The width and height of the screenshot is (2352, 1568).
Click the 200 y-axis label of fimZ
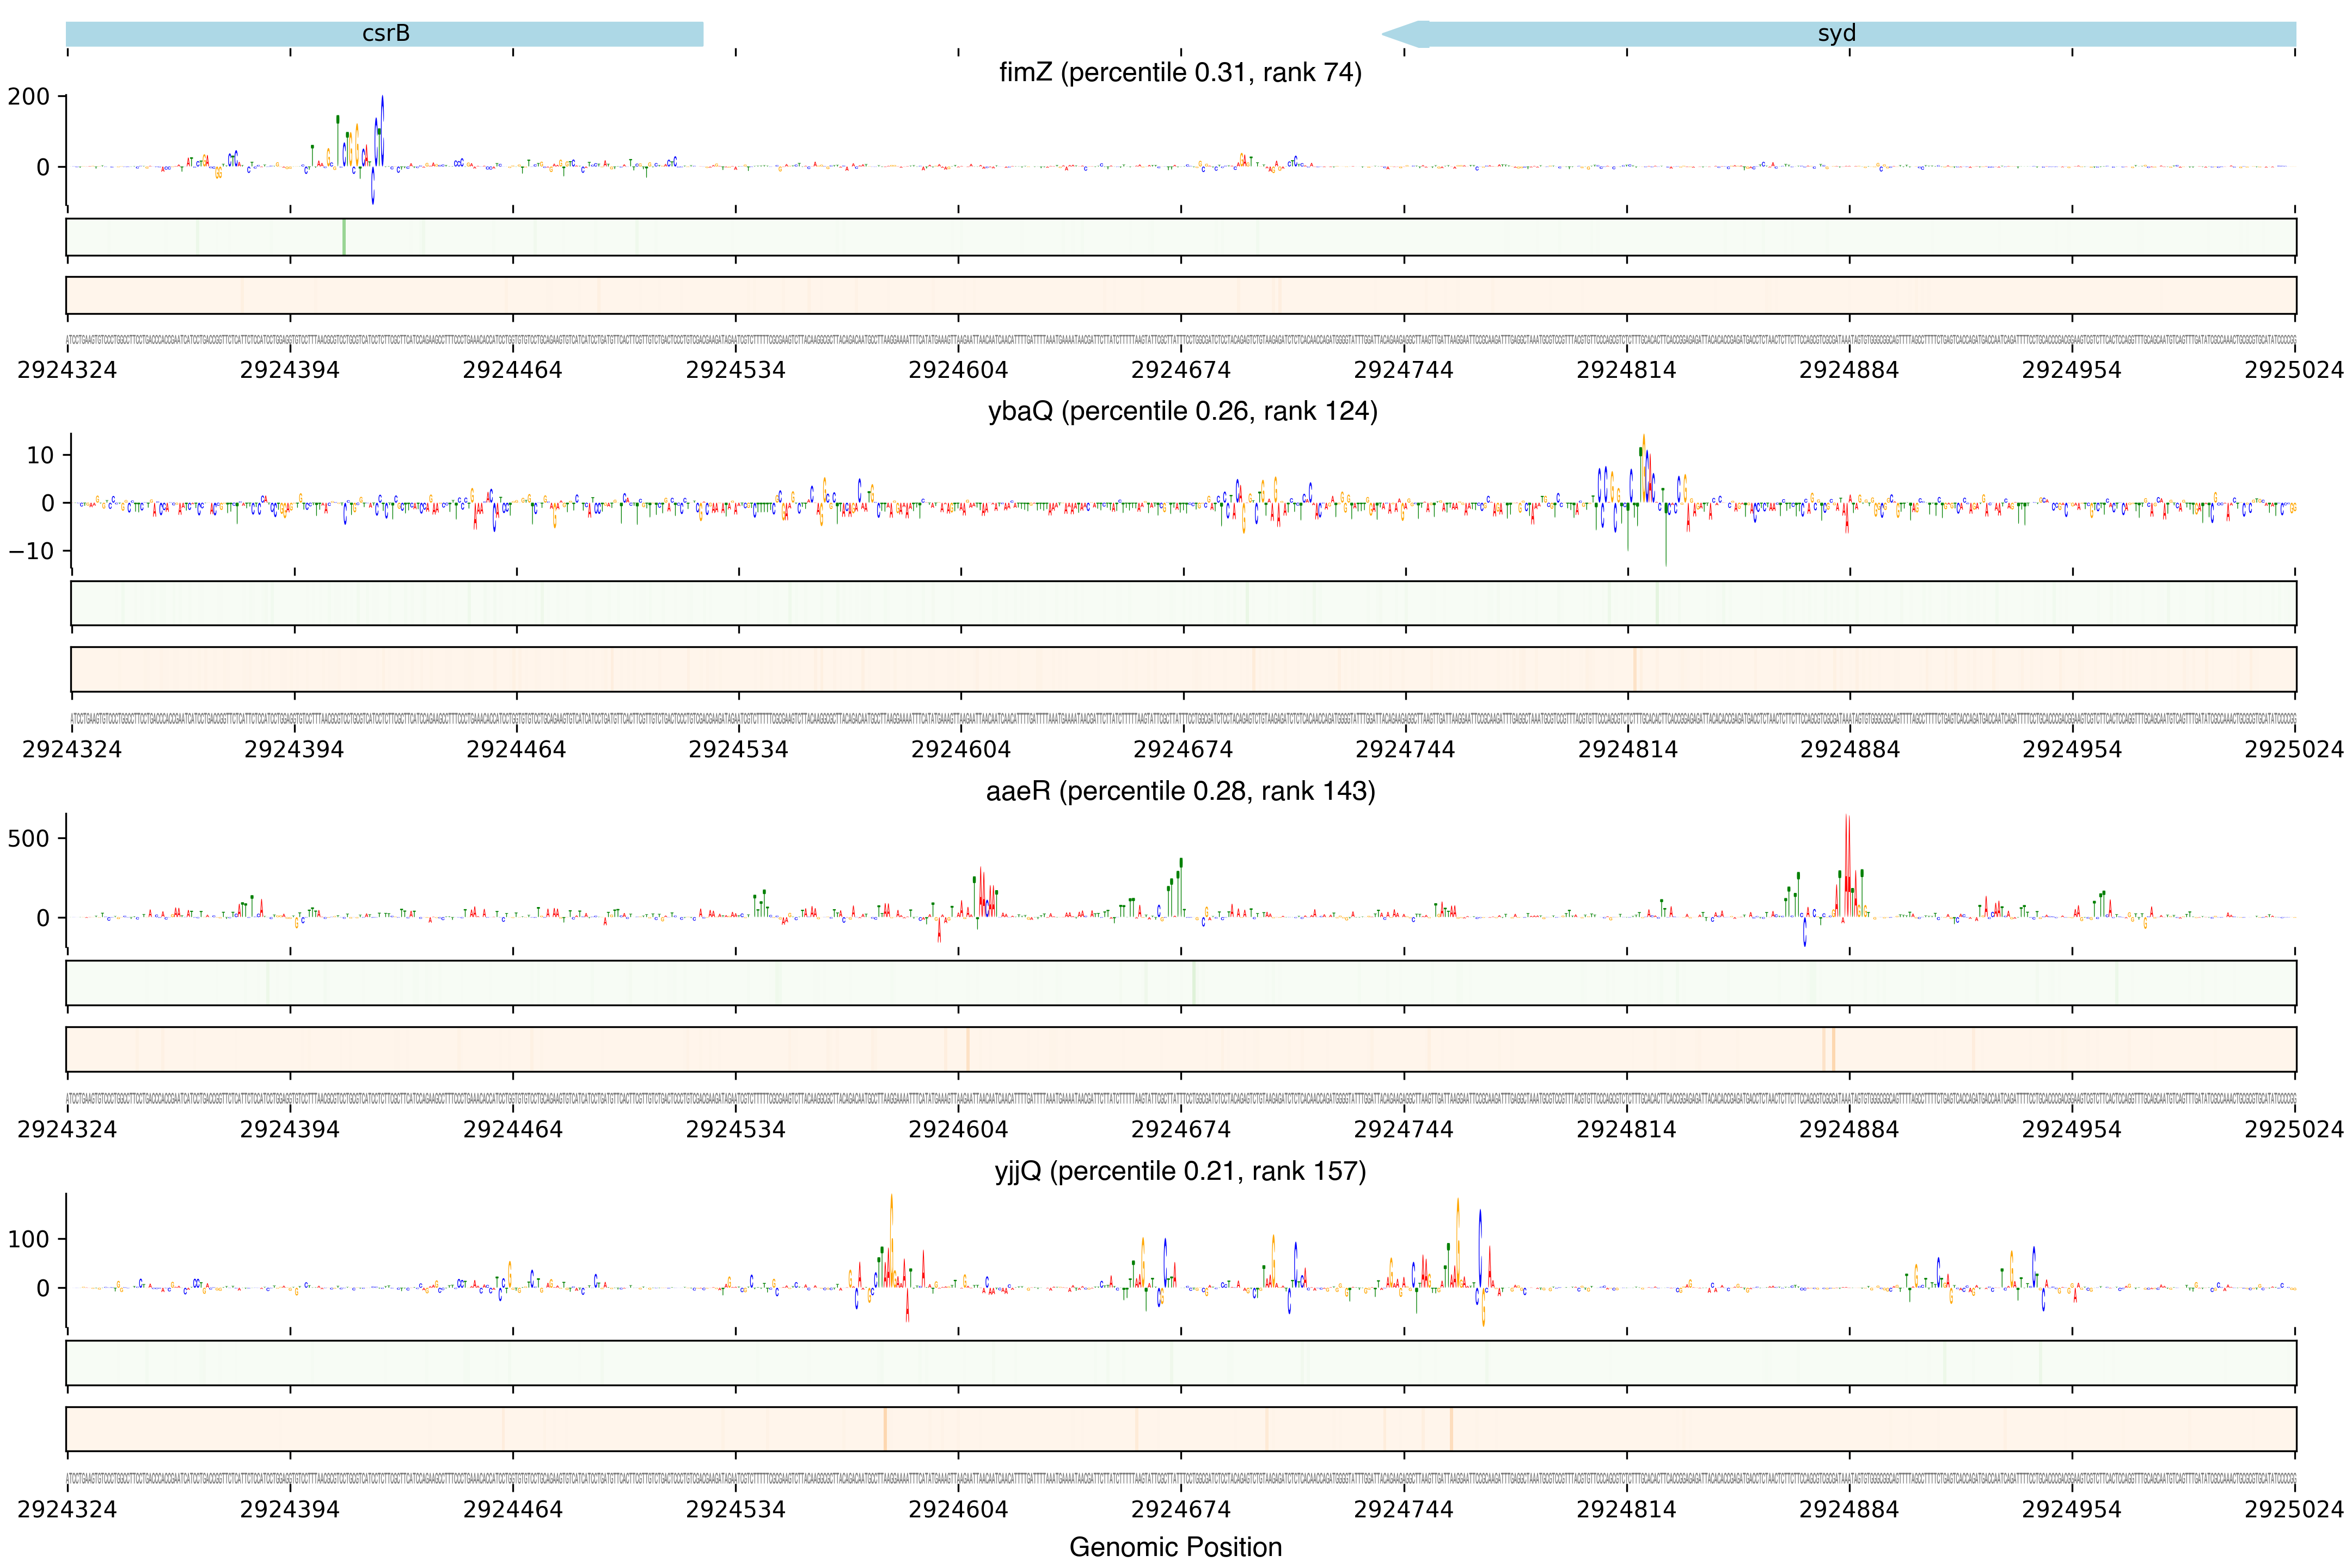click(29, 97)
